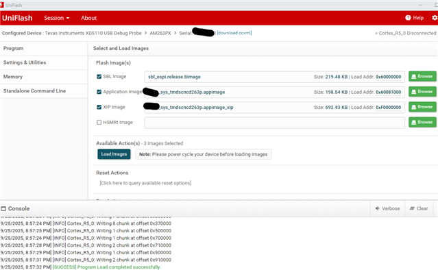
Task: Click the sbl_ospi.release.tiimage file field
Action: (x=275, y=77)
